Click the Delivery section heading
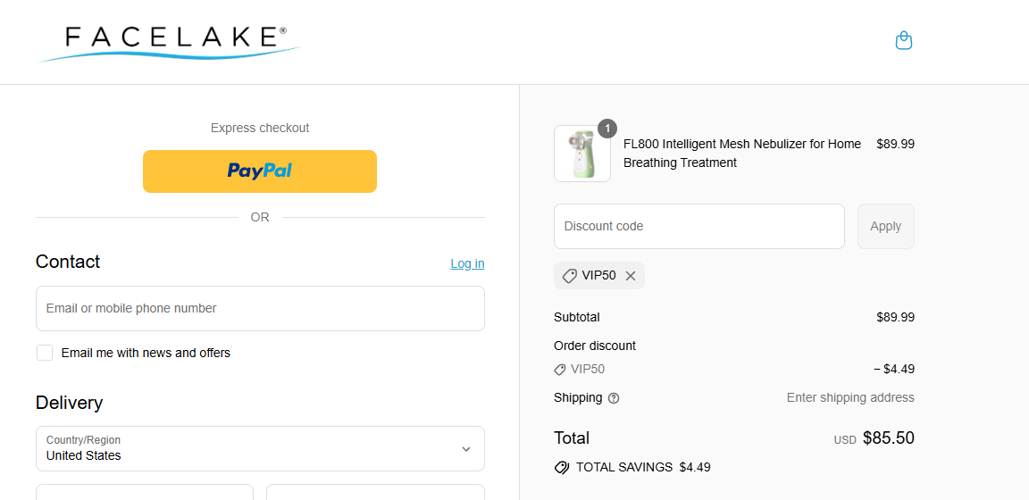Image resolution: width=1029 pixels, height=500 pixels. pyautogui.click(x=69, y=402)
